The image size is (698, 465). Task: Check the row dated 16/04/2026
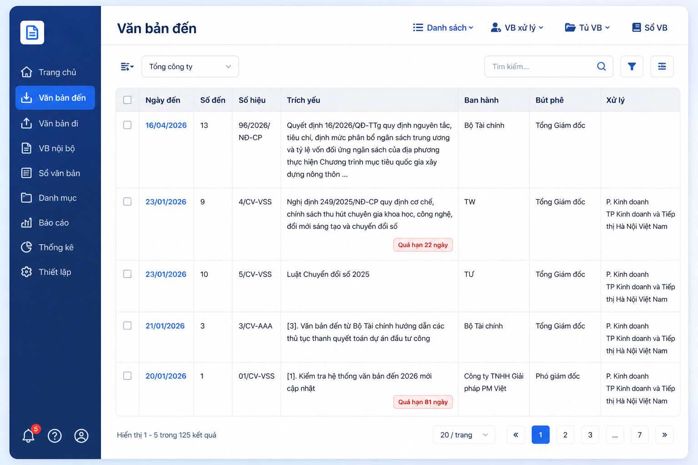127,125
